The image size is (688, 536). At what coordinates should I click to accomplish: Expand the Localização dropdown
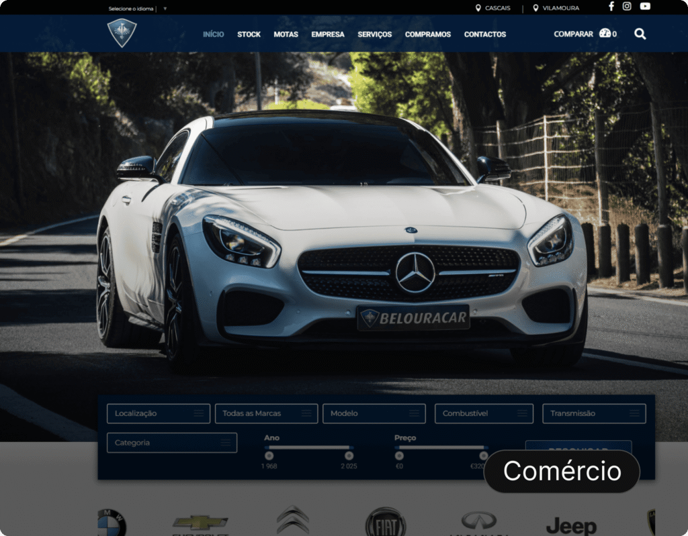click(x=159, y=413)
